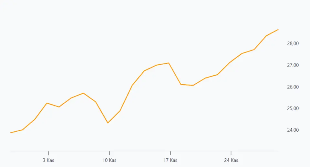This screenshot has width=310, height=167.
Task: Select the 25,00 price axis value
Action: coord(293,108)
